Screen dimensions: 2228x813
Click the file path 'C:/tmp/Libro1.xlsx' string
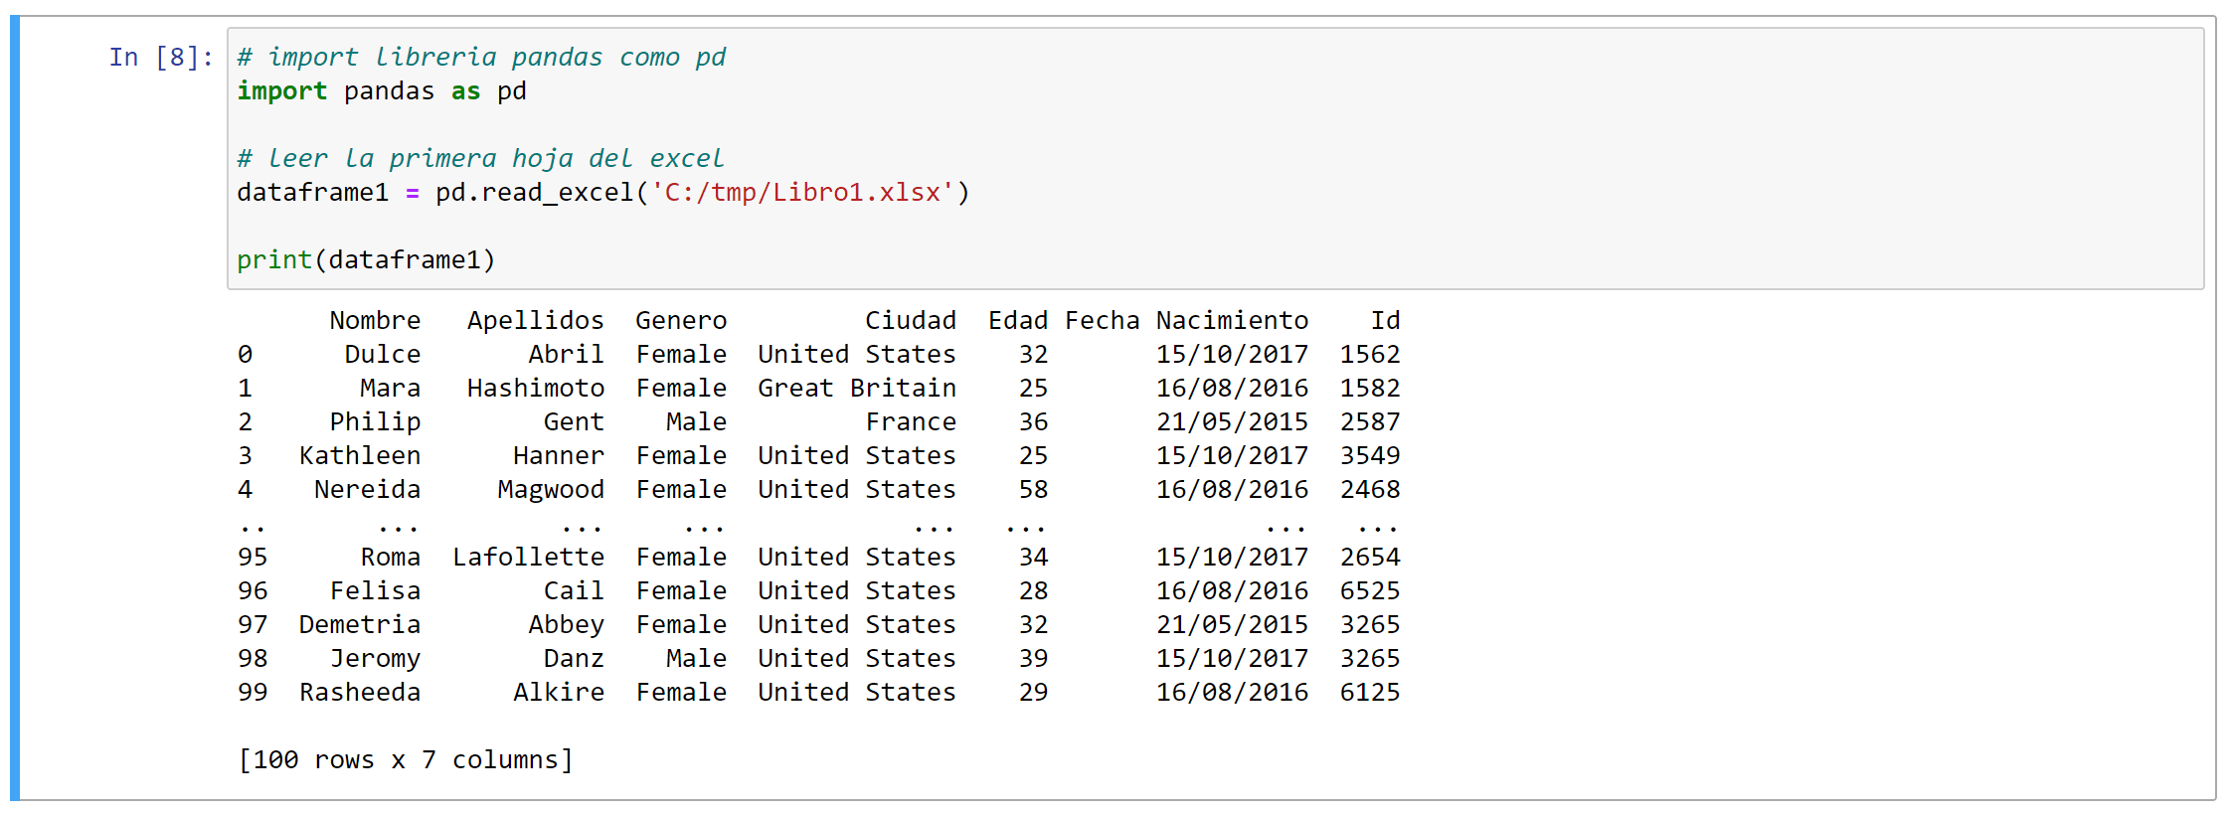click(x=802, y=193)
